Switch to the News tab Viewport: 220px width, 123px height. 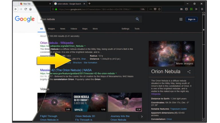click(62, 29)
